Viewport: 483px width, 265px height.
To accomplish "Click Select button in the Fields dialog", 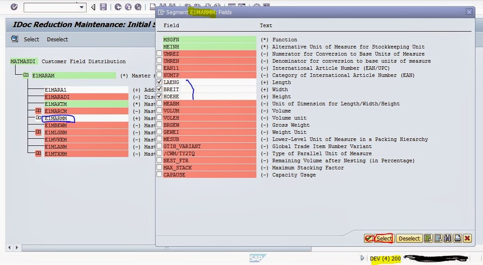I will (x=384, y=238).
